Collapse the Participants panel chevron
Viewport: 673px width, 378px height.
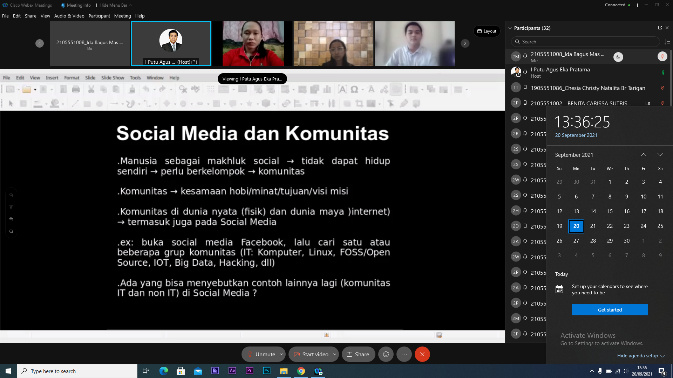[510, 28]
